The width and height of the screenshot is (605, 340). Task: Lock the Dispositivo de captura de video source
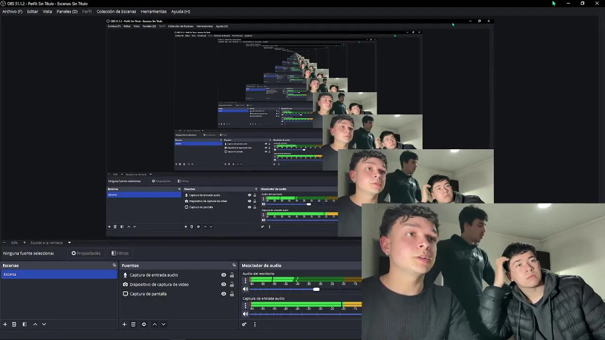[232, 284]
